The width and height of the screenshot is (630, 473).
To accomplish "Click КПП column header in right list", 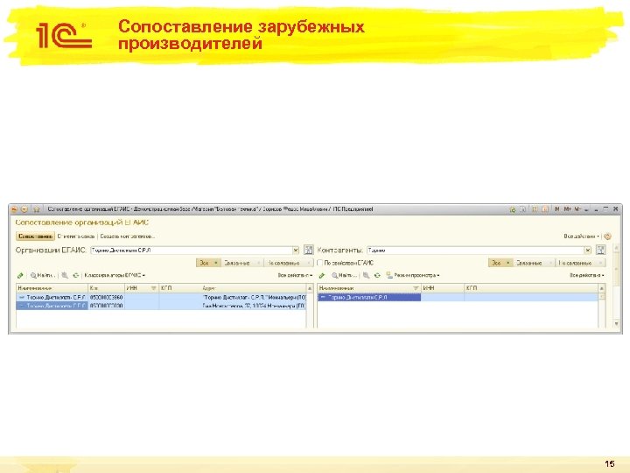I will click(x=531, y=288).
